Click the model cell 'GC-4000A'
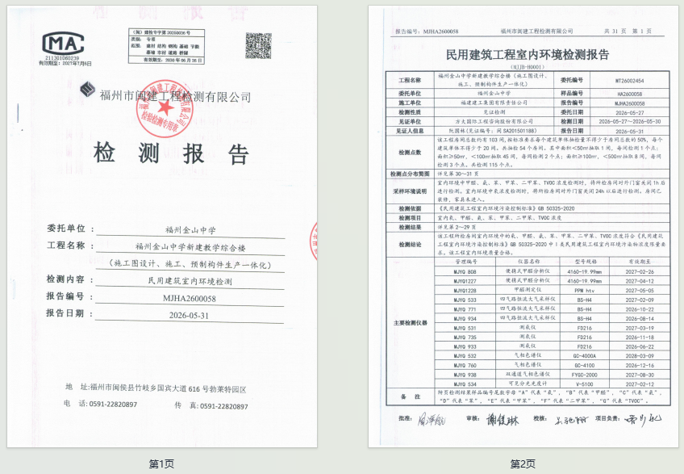Viewport: 684px width, 474px height. 584,356
